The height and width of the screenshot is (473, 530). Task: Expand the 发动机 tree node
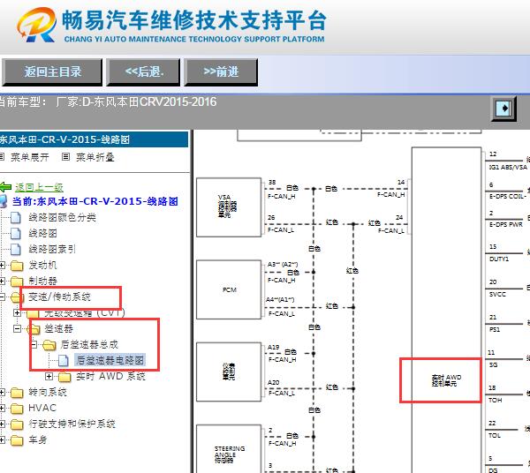point(2,265)
